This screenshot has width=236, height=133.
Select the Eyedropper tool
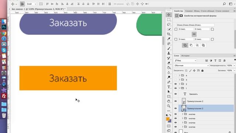coord(169,39)
